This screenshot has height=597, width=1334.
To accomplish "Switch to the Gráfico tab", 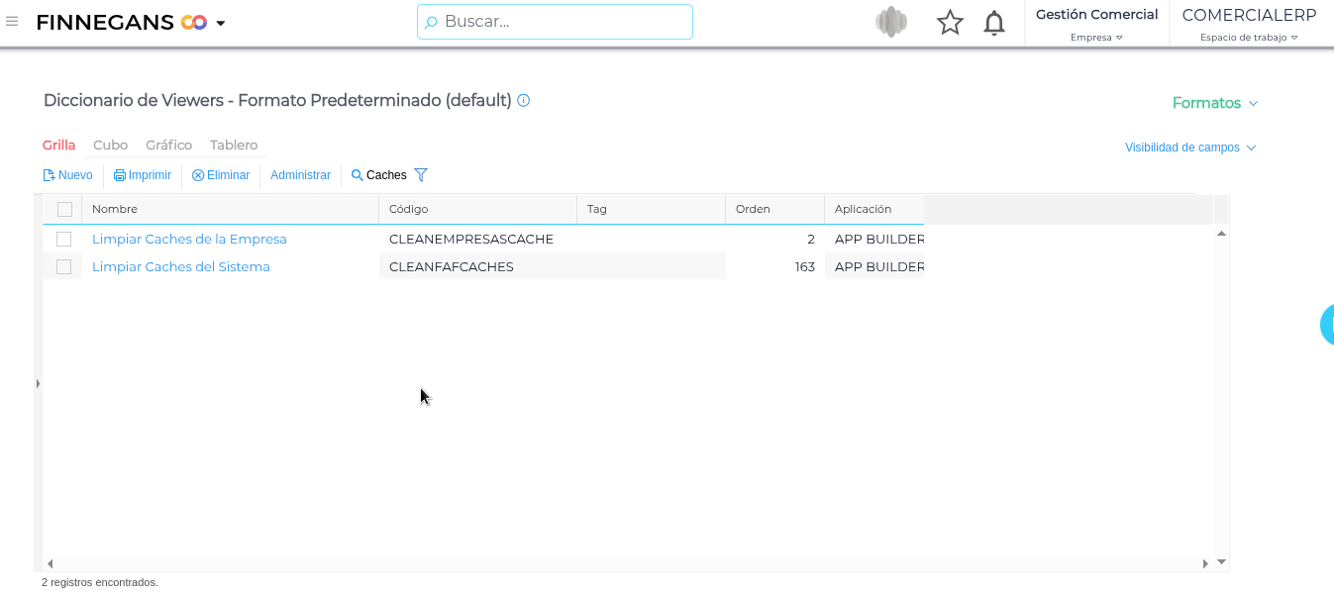I will click(x=168, y=145).
